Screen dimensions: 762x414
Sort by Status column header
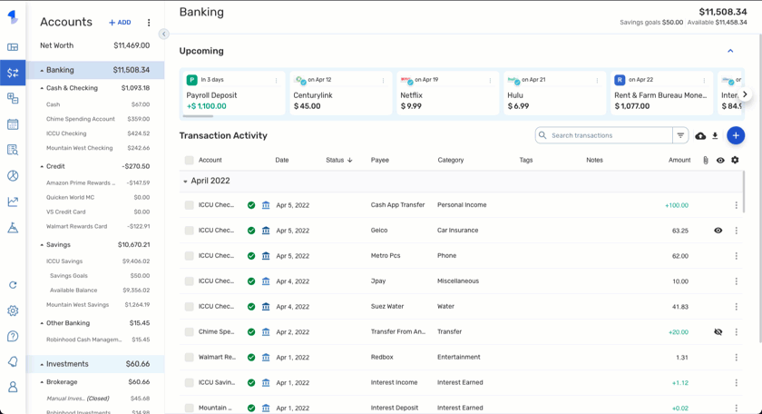(x=338, y=160)
